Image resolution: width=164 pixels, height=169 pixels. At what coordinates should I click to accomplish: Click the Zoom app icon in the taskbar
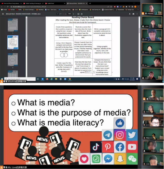(65, 79)
